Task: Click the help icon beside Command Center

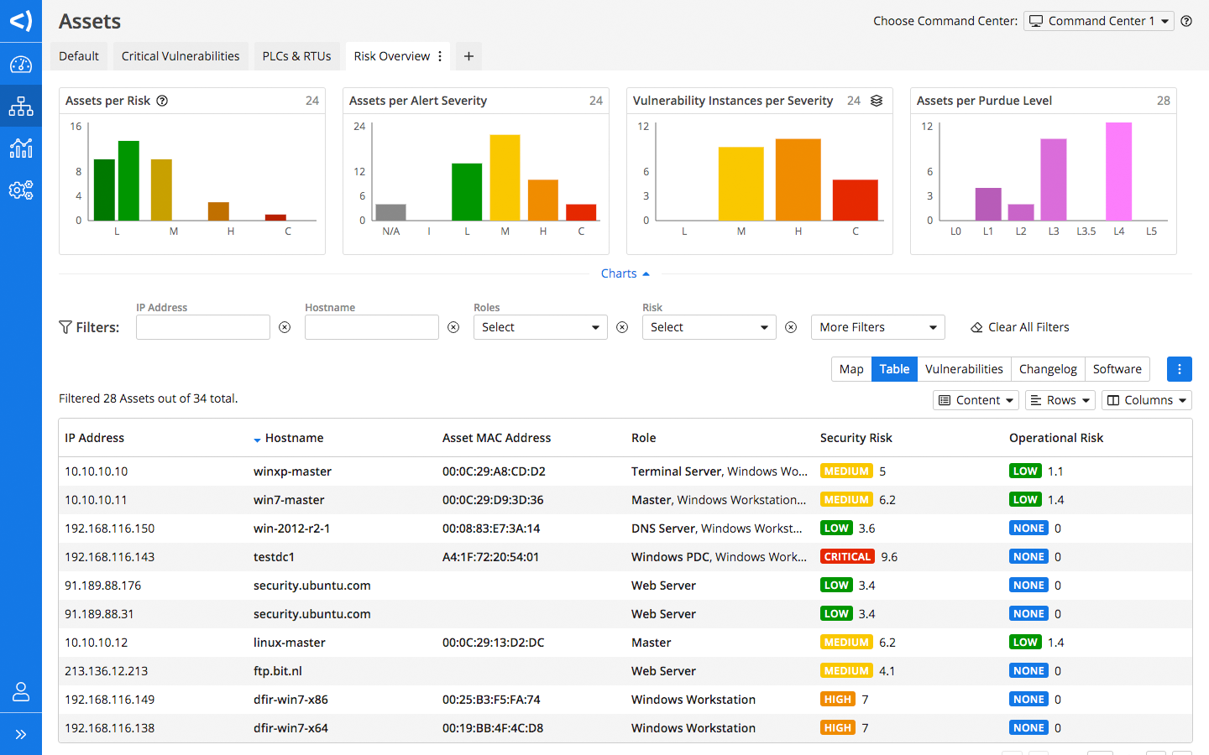Action: (x=1186, y=21)
